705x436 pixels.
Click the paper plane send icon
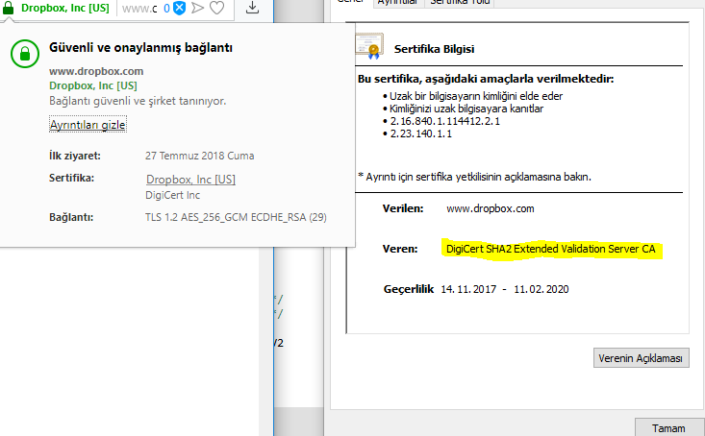pos(198,8)
